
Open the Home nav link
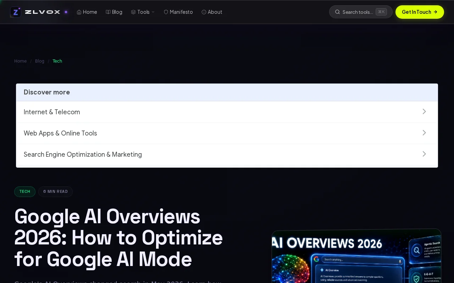[x=87, y=12]
